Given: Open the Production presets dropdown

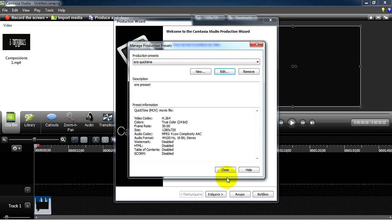Looking at the screenshot, I should (196, 62).
